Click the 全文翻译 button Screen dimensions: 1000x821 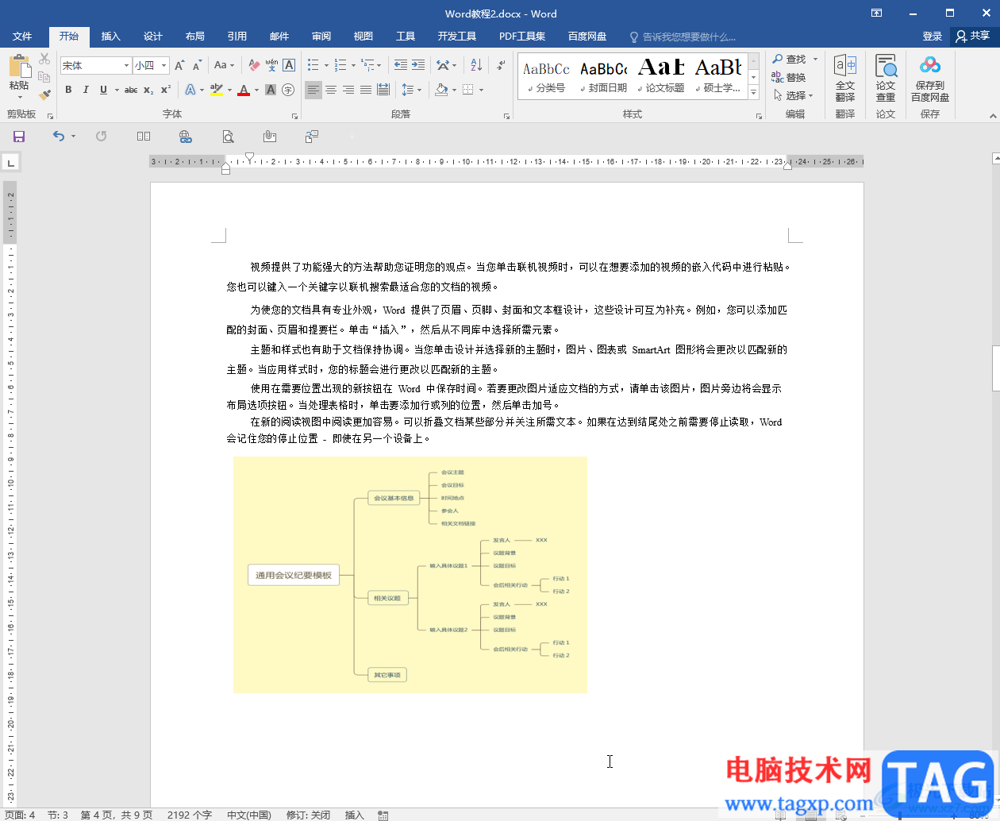[x=845, y=79]
